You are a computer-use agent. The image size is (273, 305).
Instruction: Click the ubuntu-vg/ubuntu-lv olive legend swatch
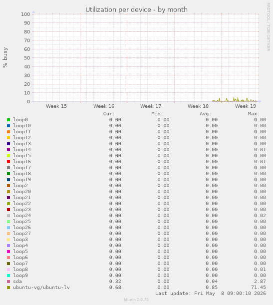click(8, 288)
